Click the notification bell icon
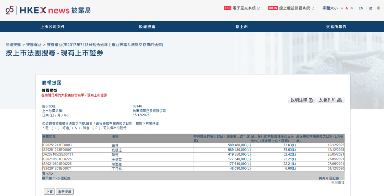This screenshot has width=384, height=196. pyautogui.click(x=378, y=8)
